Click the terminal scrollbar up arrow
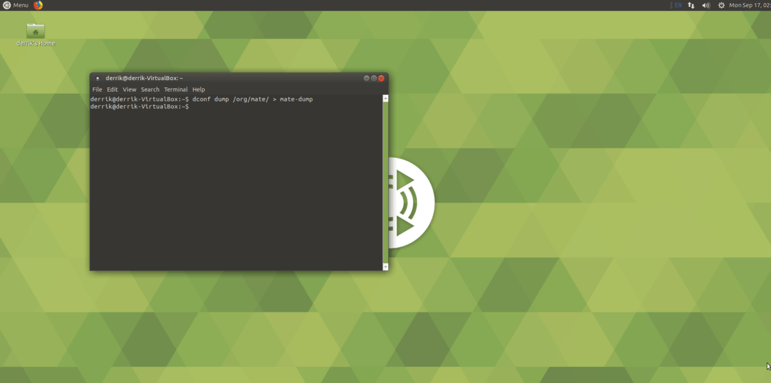Image resolution: width=771 pixels, height=383 pixels. pyautogui.click(x=385, y=98)
